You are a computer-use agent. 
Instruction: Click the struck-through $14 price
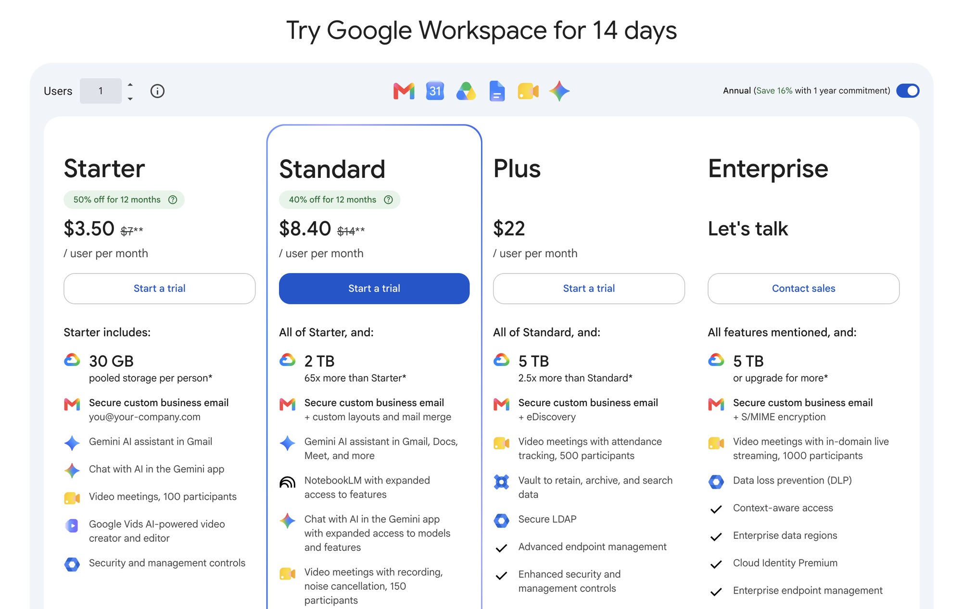[346, 231]
